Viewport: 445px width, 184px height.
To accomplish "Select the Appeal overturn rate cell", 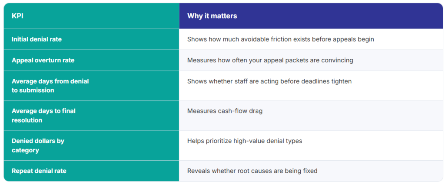I will 91,60.
